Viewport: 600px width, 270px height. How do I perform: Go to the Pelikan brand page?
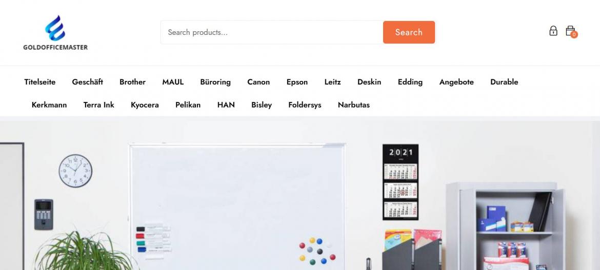pos(188,105)
